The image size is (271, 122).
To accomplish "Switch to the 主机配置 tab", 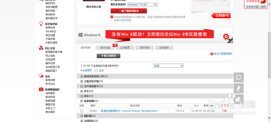I will tap(125, 48).
